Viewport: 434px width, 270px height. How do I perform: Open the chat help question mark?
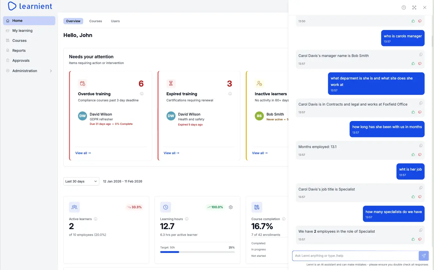[x=404, y=7]
